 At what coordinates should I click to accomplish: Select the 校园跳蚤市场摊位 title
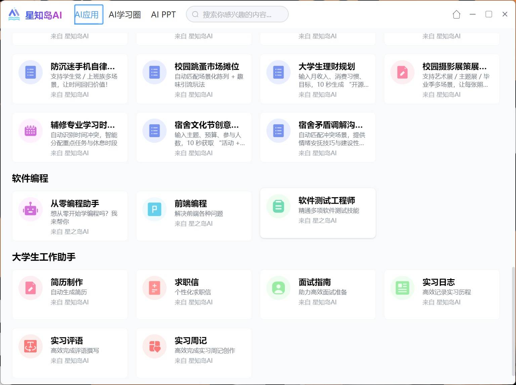[x=207, y=67]
